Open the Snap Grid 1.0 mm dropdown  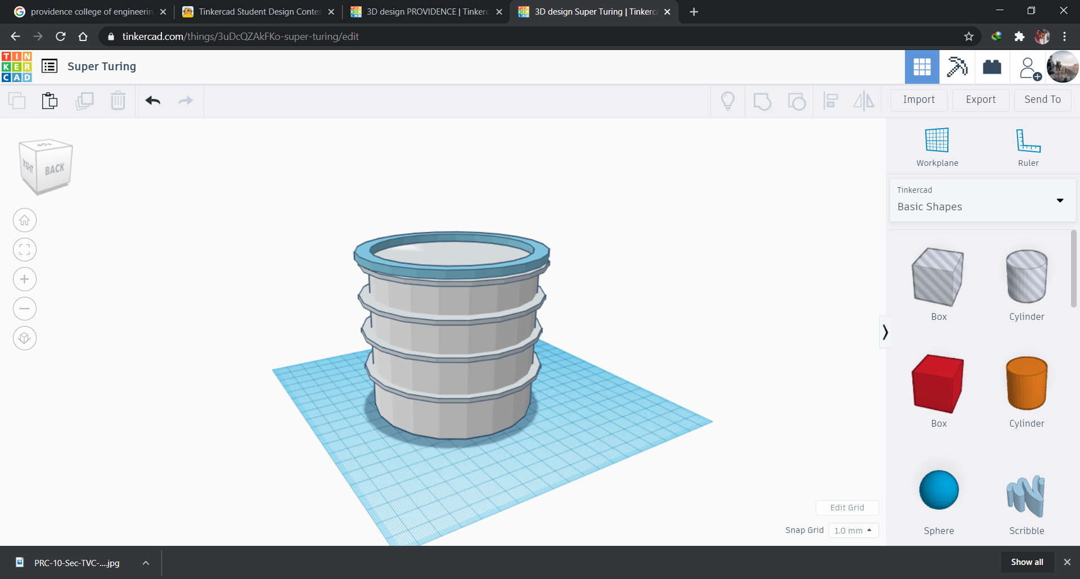[x=853, y=530]
